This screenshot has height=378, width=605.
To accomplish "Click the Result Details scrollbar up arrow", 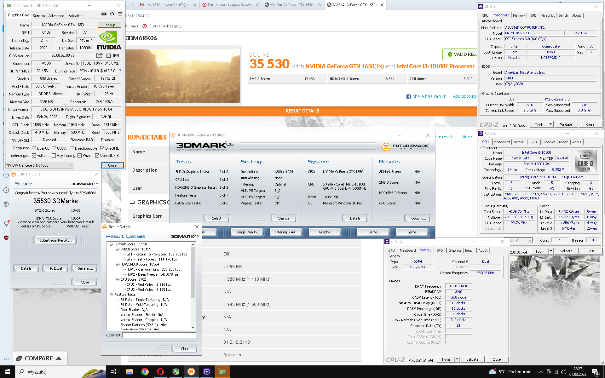I will (x=193, y=244).
